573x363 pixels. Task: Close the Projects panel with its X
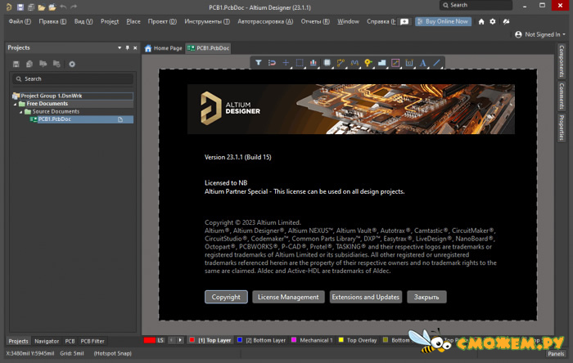click(135, 47)
